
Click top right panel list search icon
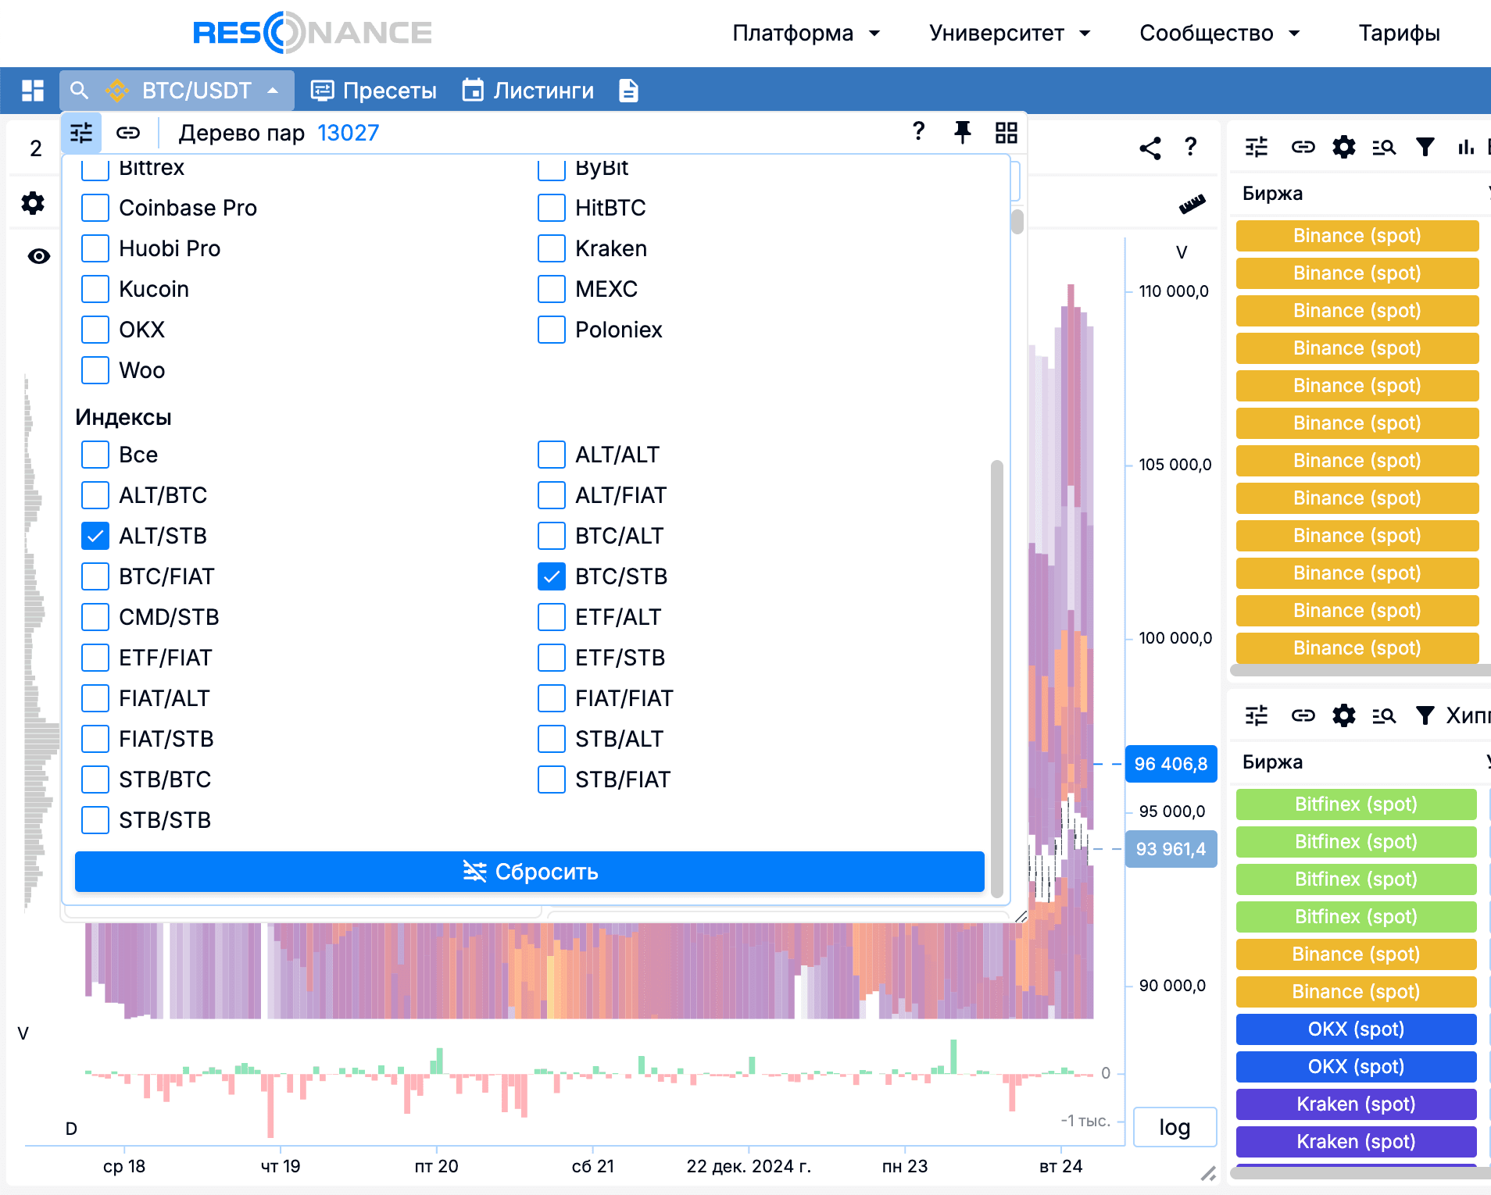(1384, 147)
